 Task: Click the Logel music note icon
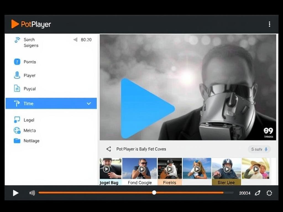17,120
